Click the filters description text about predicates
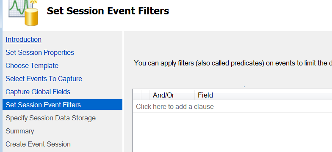 tap(233, 63)
